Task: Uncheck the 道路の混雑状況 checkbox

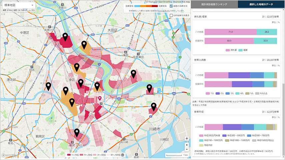Action: 171,6
